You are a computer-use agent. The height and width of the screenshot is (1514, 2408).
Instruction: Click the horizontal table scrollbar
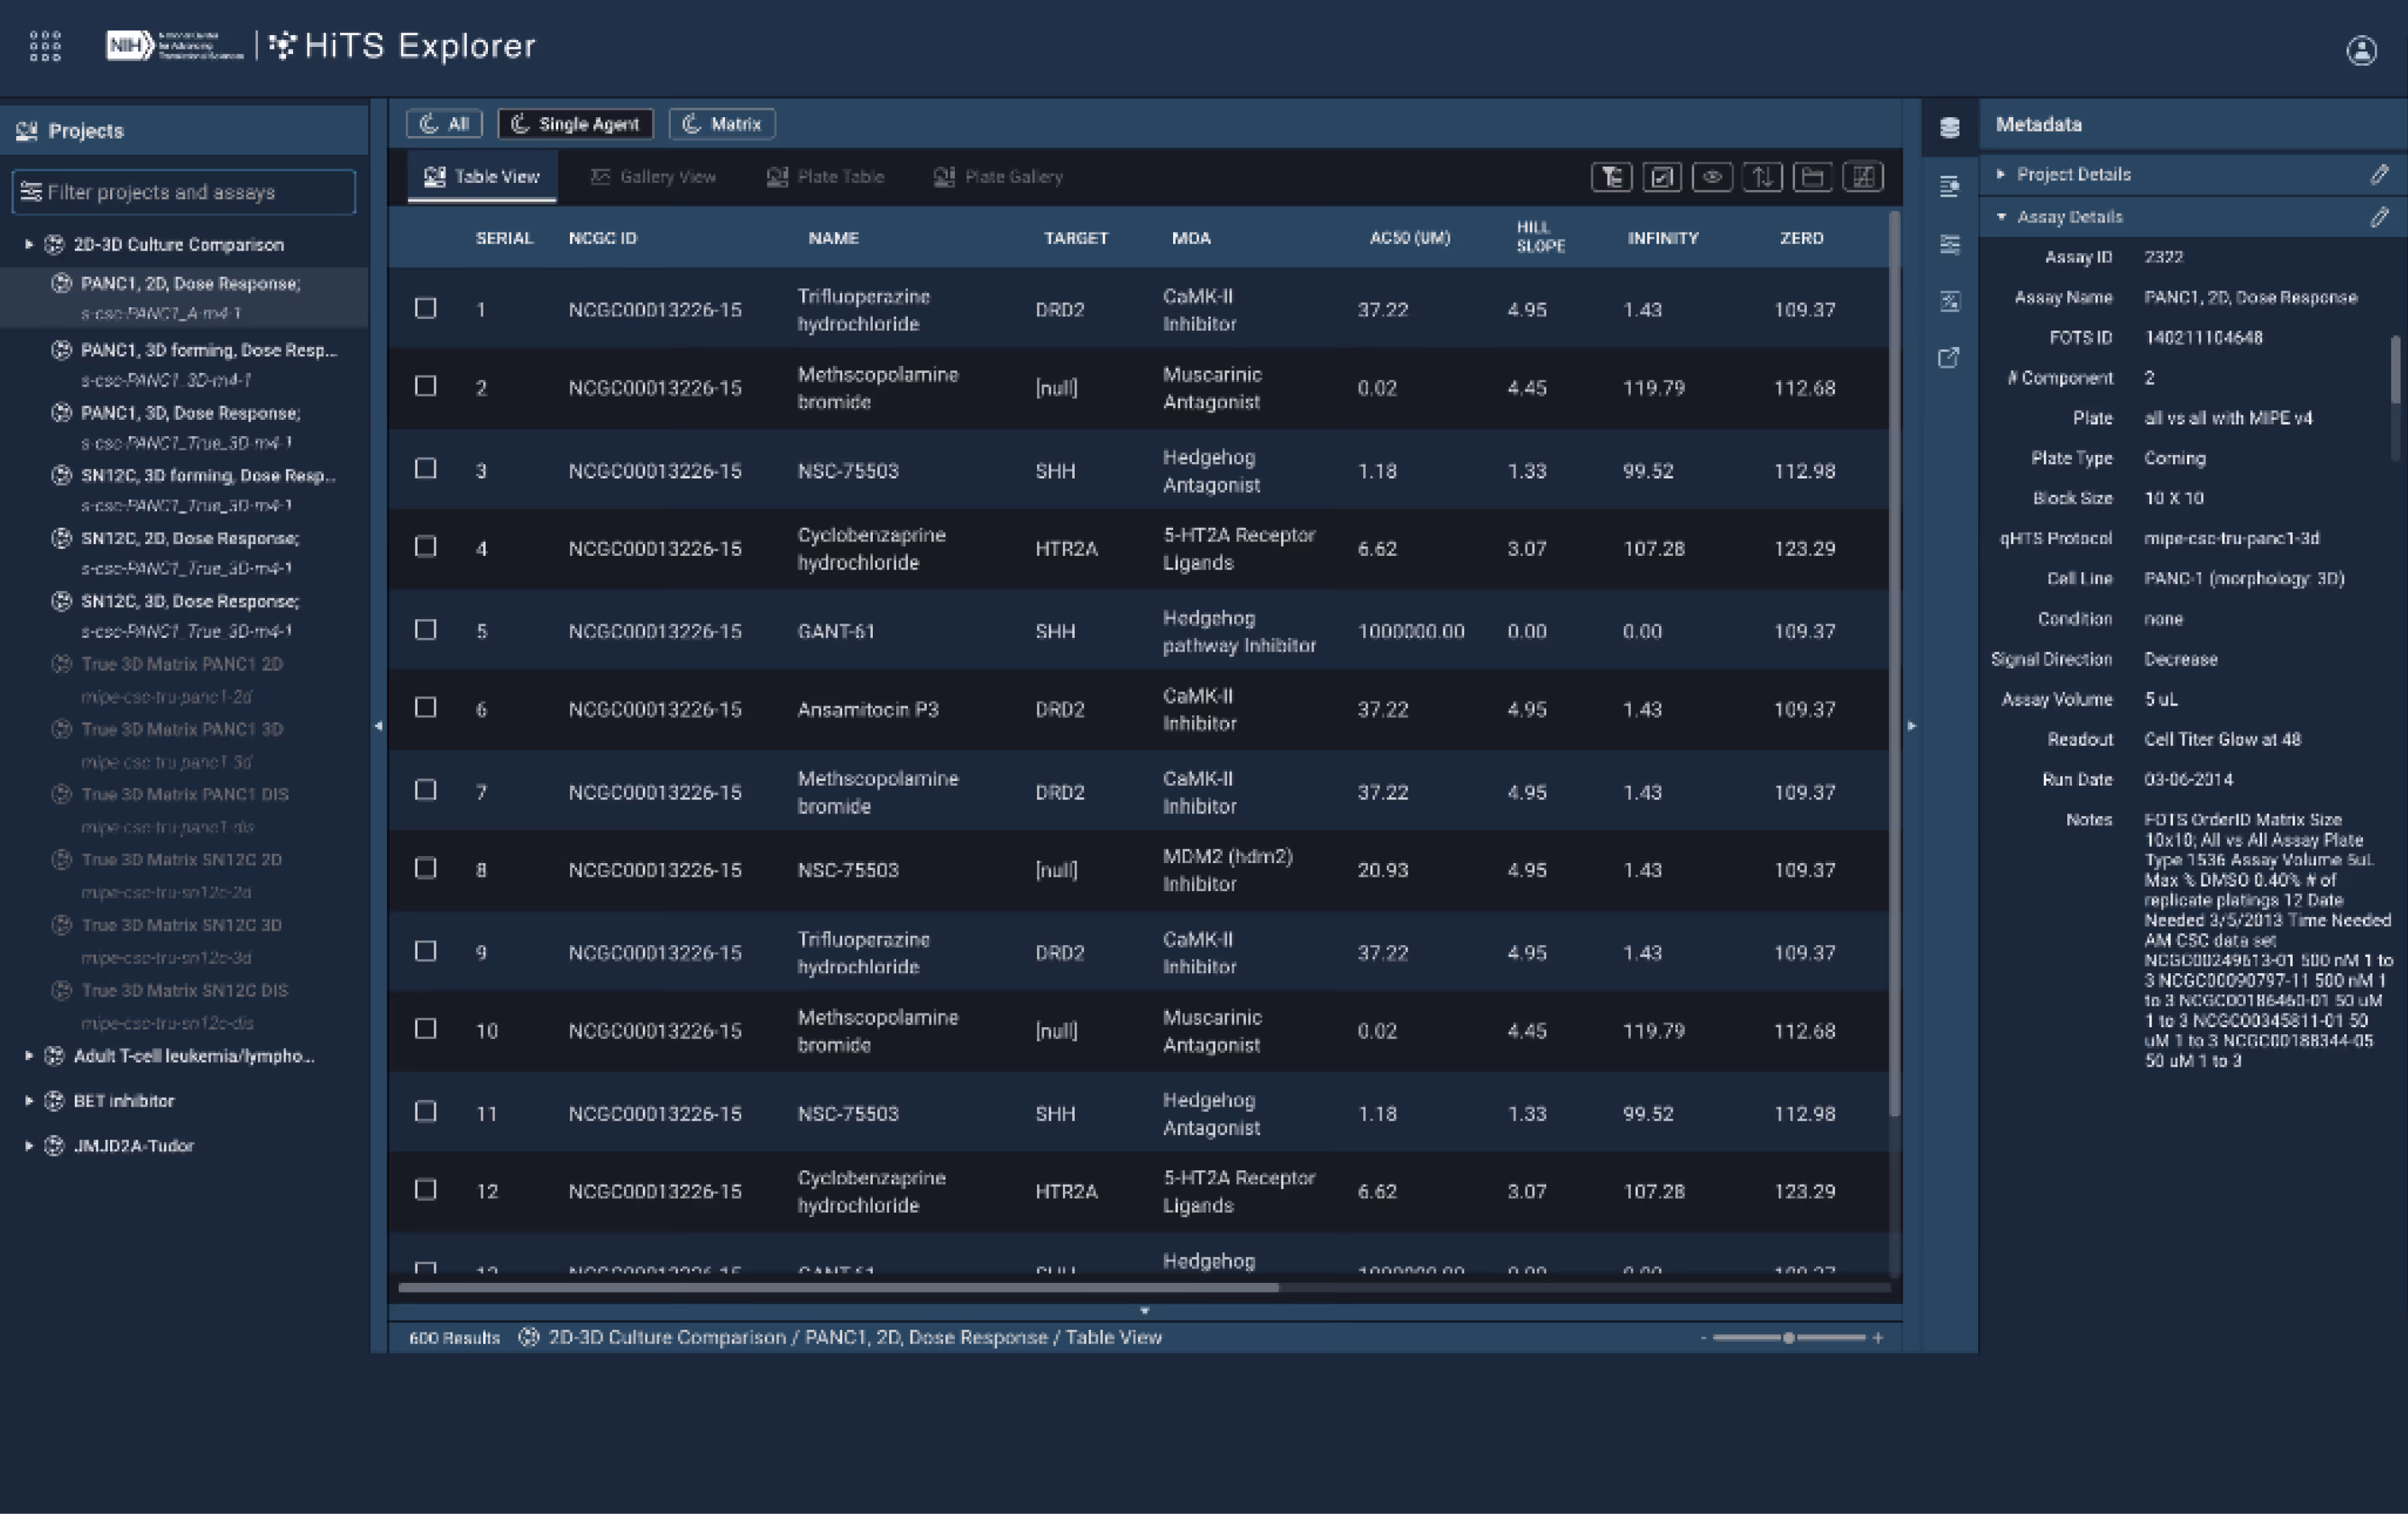838,1287
